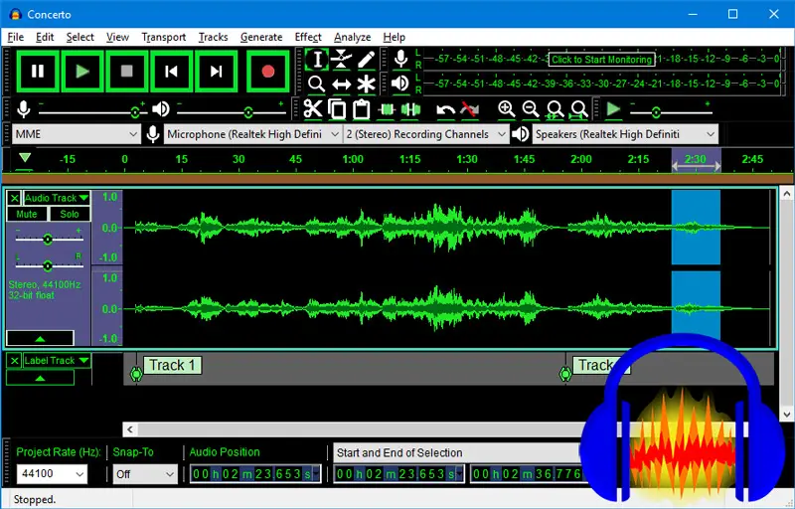The height and width of the screenshot is (509, 795).
Task: Open the File menu
Action: [x=15, y=37]
